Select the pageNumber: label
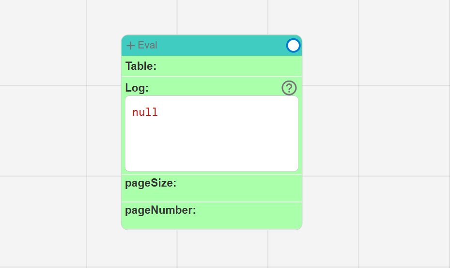The height and width of the screenshot is (268, 450). pyautogui.click(x=160, y=210)
